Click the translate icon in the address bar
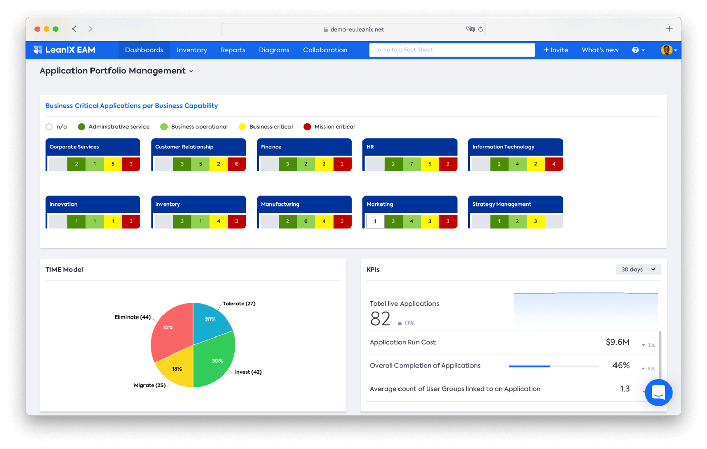707x449 pixels. click(x=469, y=29)
